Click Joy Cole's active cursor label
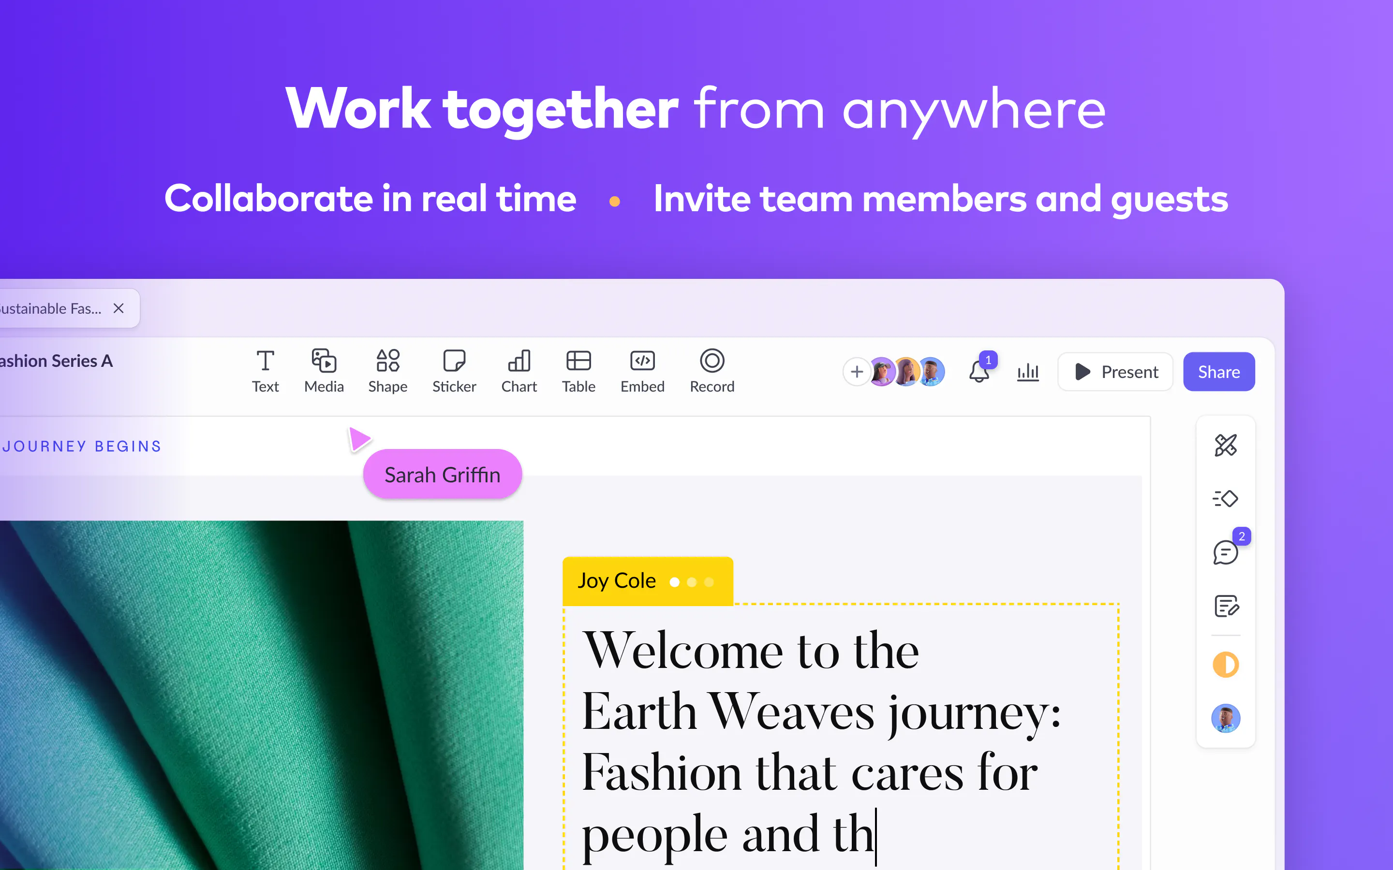This screenshot has height=870, width=1393. 647,580
